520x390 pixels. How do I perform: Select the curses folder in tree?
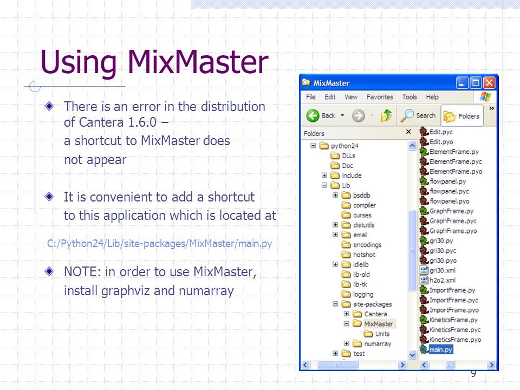[357, 215]
